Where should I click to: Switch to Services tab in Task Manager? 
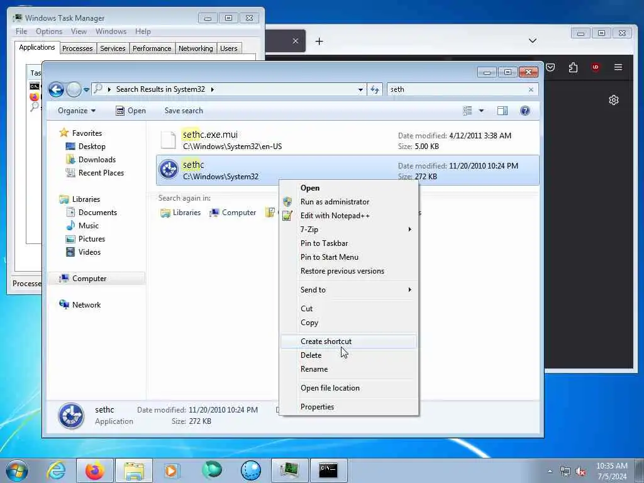113,48
